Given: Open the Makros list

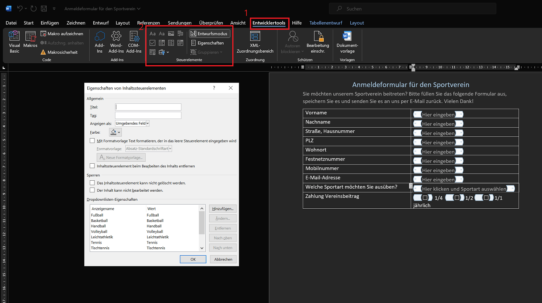Looking at the screenshot, I should tap(30, 39).
